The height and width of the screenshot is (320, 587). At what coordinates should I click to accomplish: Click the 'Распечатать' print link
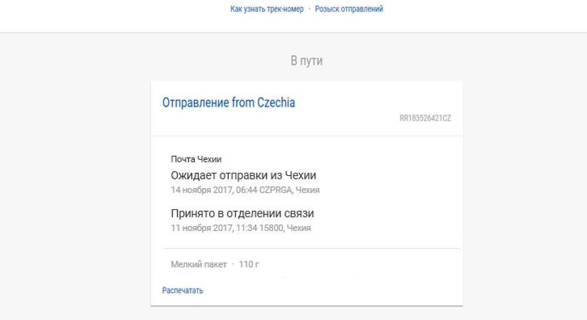(183, 291)
